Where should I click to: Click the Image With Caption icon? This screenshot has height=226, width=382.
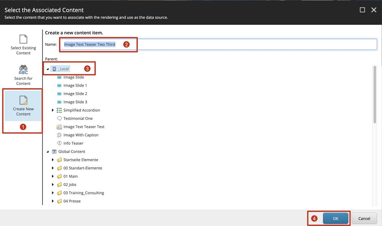pyautogui.click(x=59, y=135)
